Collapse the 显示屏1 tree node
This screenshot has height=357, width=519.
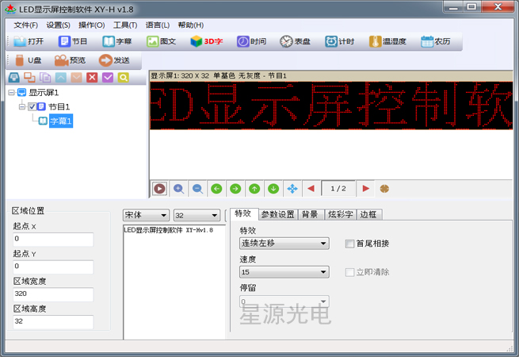pos(11,92)
